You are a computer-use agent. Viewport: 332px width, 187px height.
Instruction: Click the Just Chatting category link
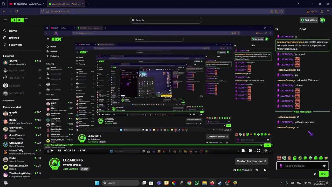(x=71, y=169)
